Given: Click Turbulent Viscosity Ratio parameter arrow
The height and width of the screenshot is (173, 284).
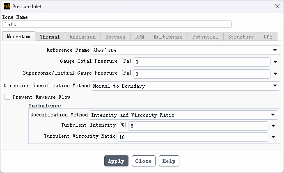Looking at the screenshot, I should click(273, 137).
